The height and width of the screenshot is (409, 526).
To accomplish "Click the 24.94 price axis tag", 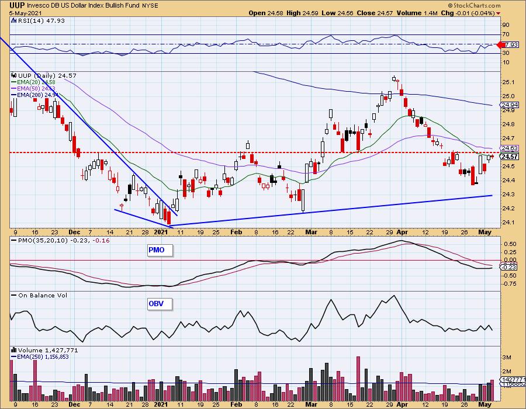I will tap(510, 105).
